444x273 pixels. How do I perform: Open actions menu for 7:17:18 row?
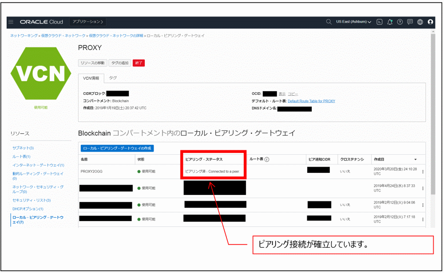(423, 219)
